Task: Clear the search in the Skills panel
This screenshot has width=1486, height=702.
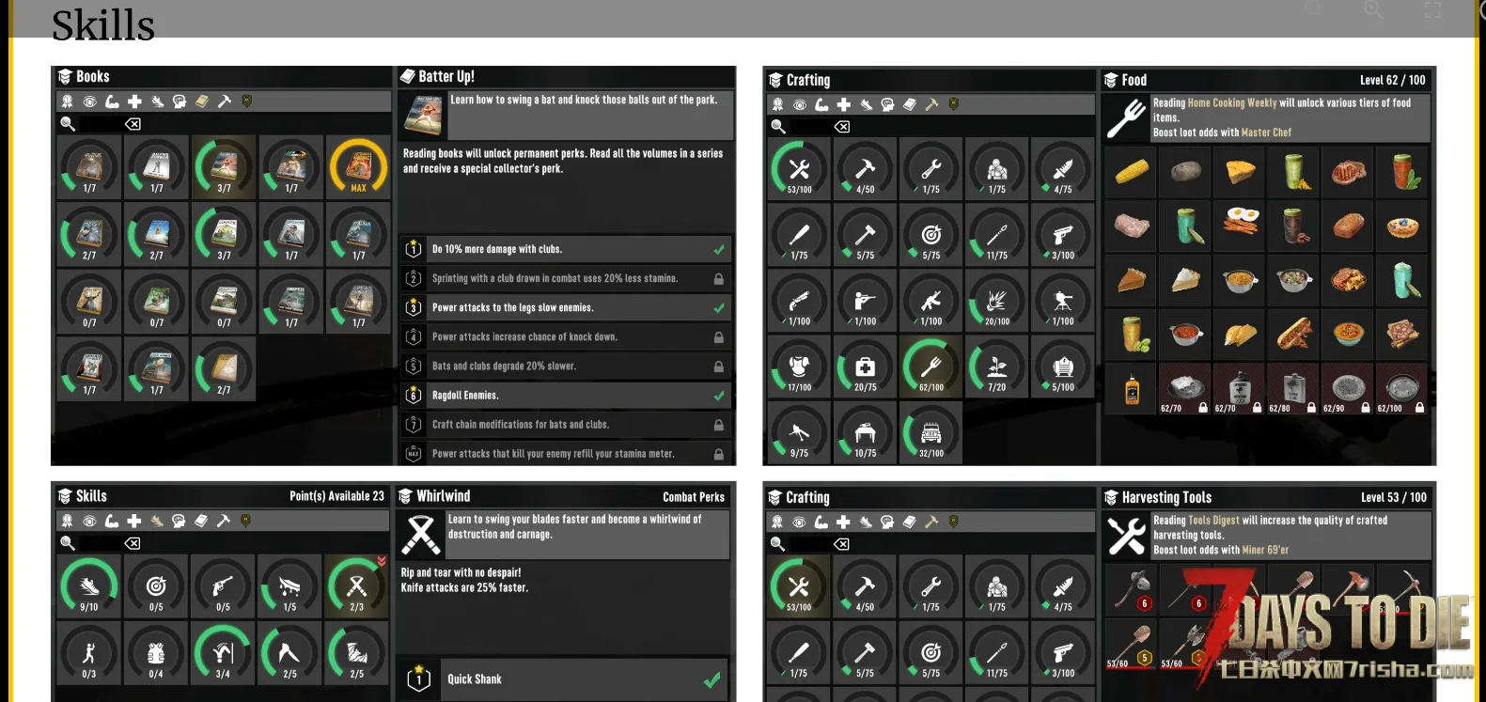Action: point(133,543)
